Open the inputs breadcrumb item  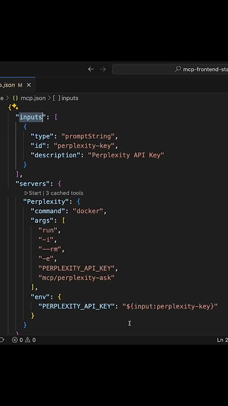[x=70, y=98]
